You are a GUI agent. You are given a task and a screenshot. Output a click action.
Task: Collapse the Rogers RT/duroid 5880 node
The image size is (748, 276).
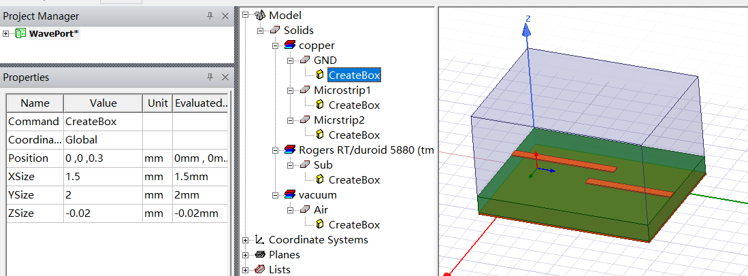point(275,150)
